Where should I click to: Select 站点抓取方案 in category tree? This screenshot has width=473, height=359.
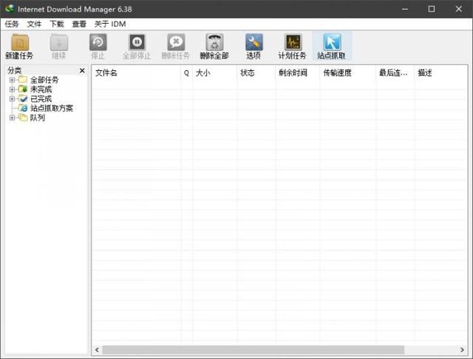tap(51, 109)
